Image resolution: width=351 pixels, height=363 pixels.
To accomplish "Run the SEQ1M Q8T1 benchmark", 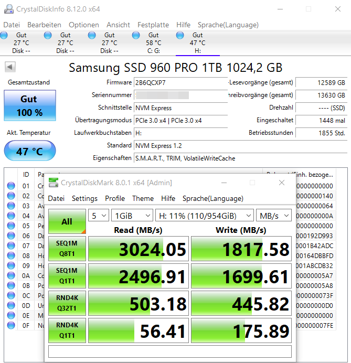I will coord(67,249).
